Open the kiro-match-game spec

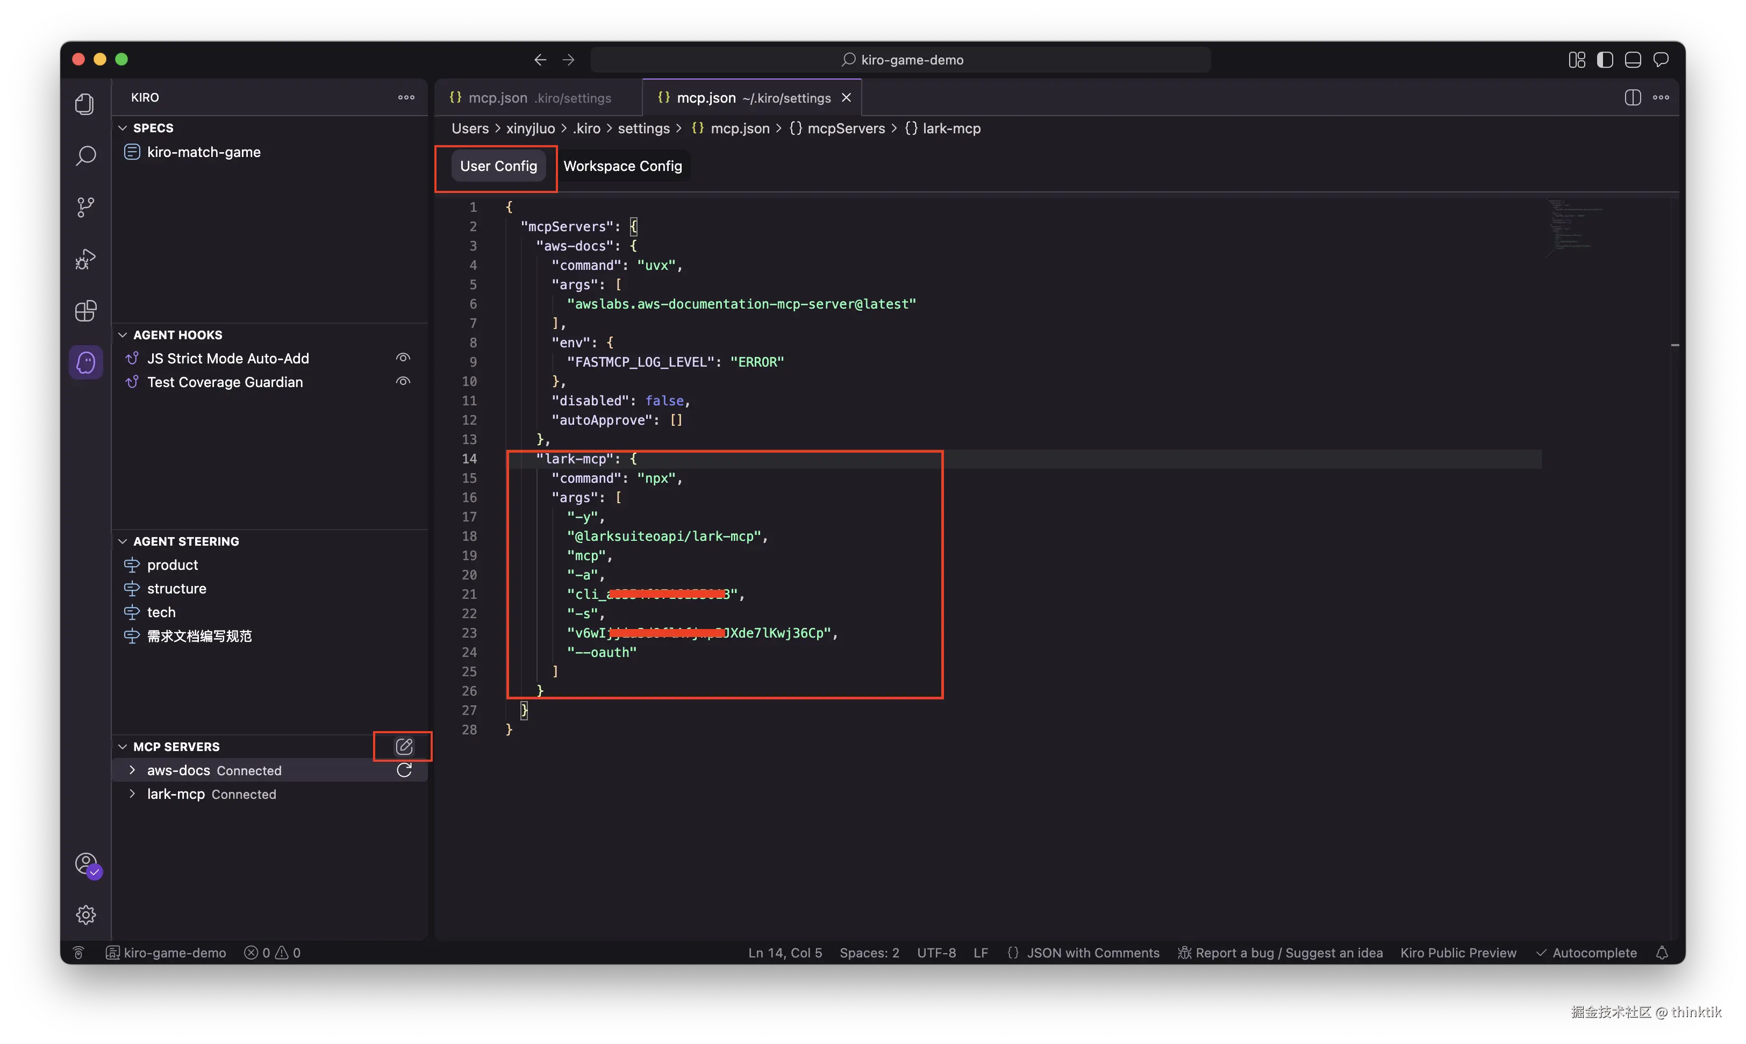click(203, 152)
